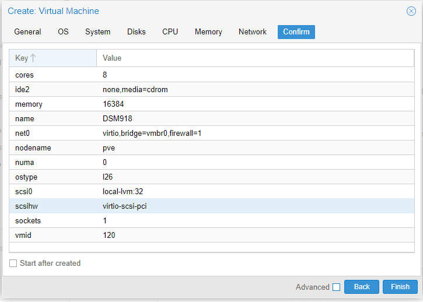
Task: Click the virtio-scsi-pci value
Action: (125, 206)
